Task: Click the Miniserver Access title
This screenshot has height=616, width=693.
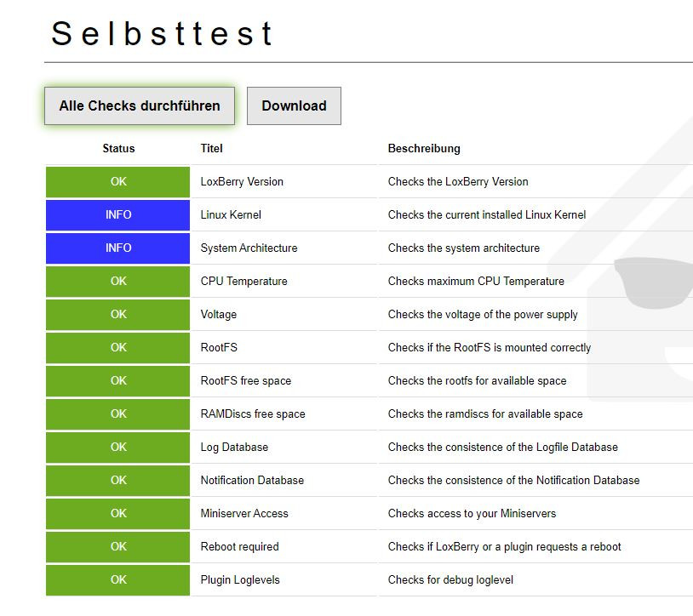Action: [x=244, y=514]
